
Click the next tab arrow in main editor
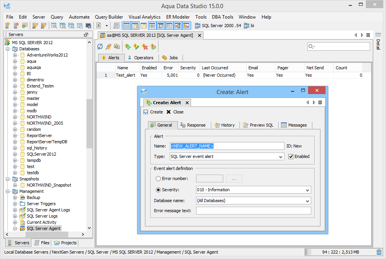[362, 35]
